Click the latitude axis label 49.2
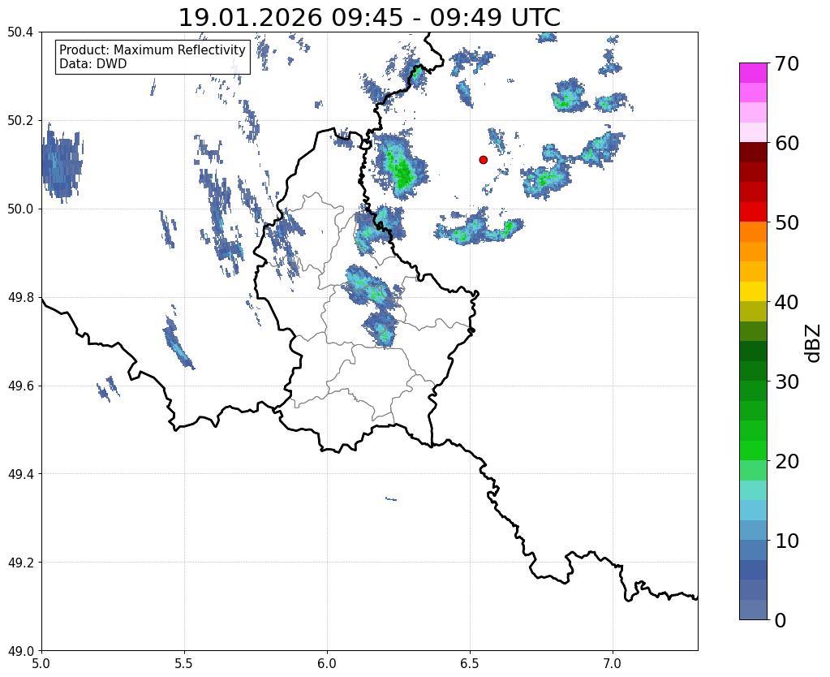The width and height of the screenshot is (830, 677). click(x=20, y=562)
